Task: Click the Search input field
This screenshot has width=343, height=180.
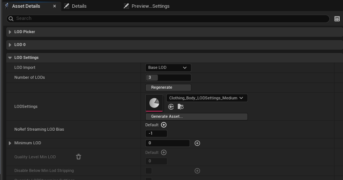Action: (x=168, y=18)
